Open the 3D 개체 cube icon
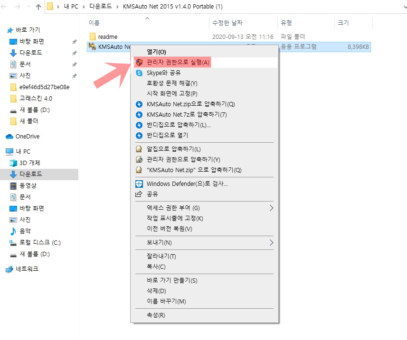 (x=13, y=163)
